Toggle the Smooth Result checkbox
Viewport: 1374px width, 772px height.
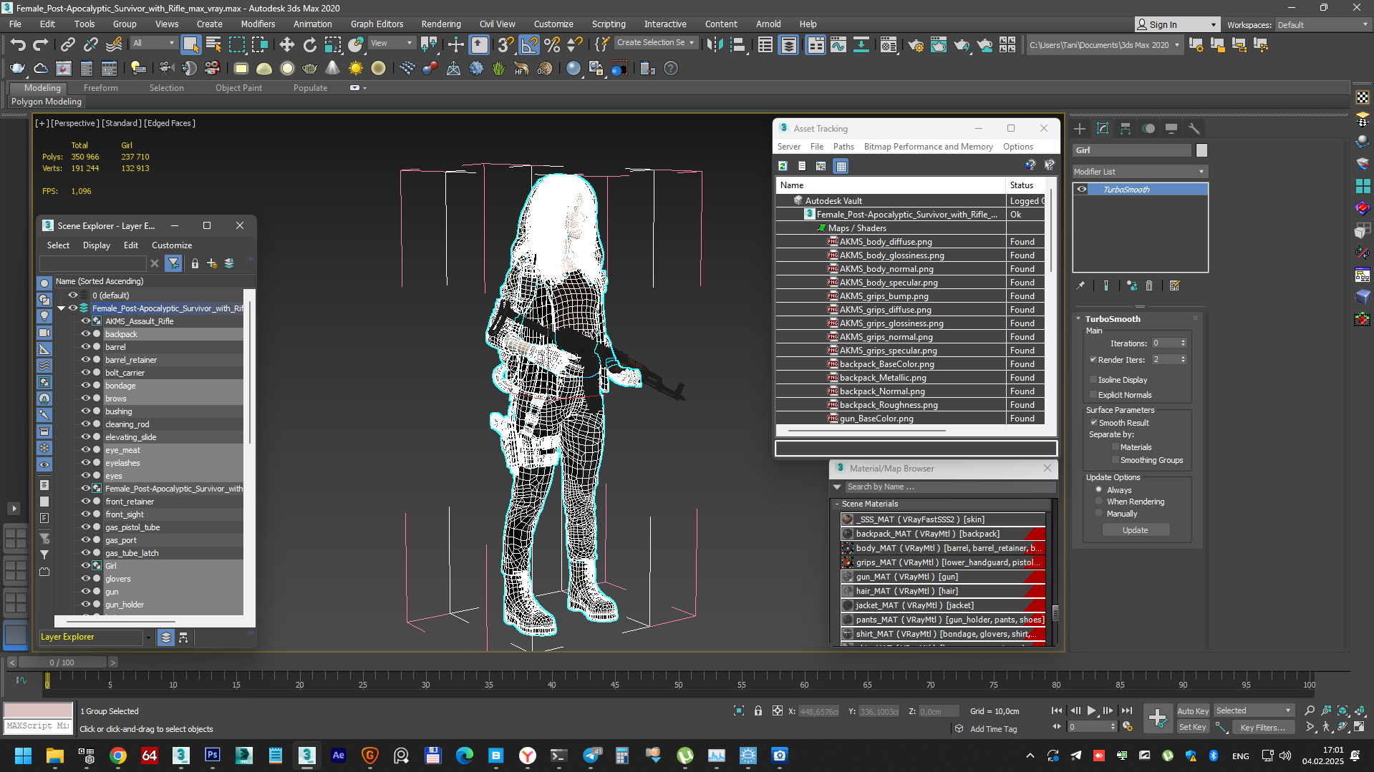(1094, 423)
